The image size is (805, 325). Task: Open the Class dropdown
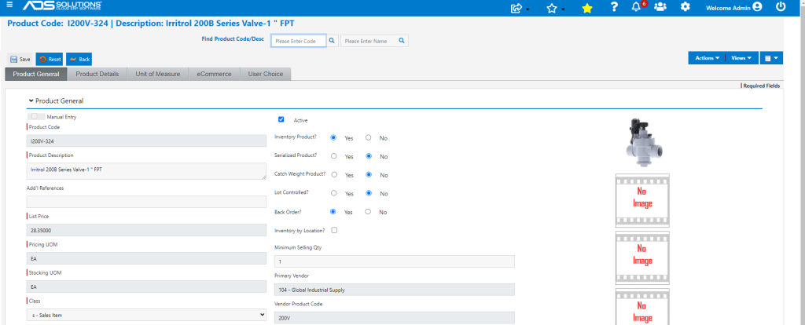point(146,315)
